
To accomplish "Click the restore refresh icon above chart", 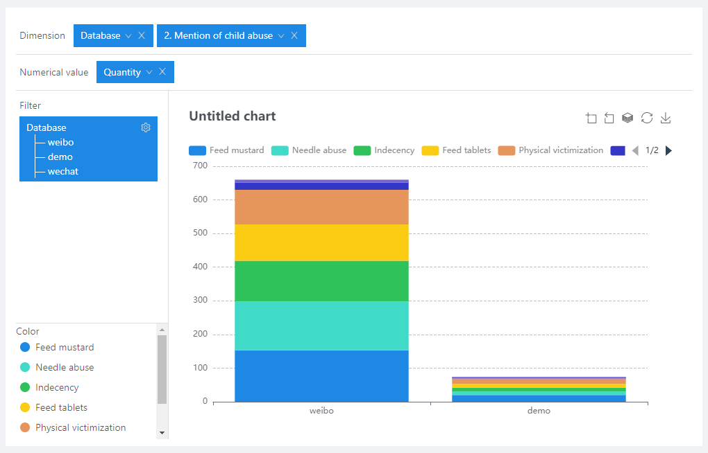I will tap(647, 118).
